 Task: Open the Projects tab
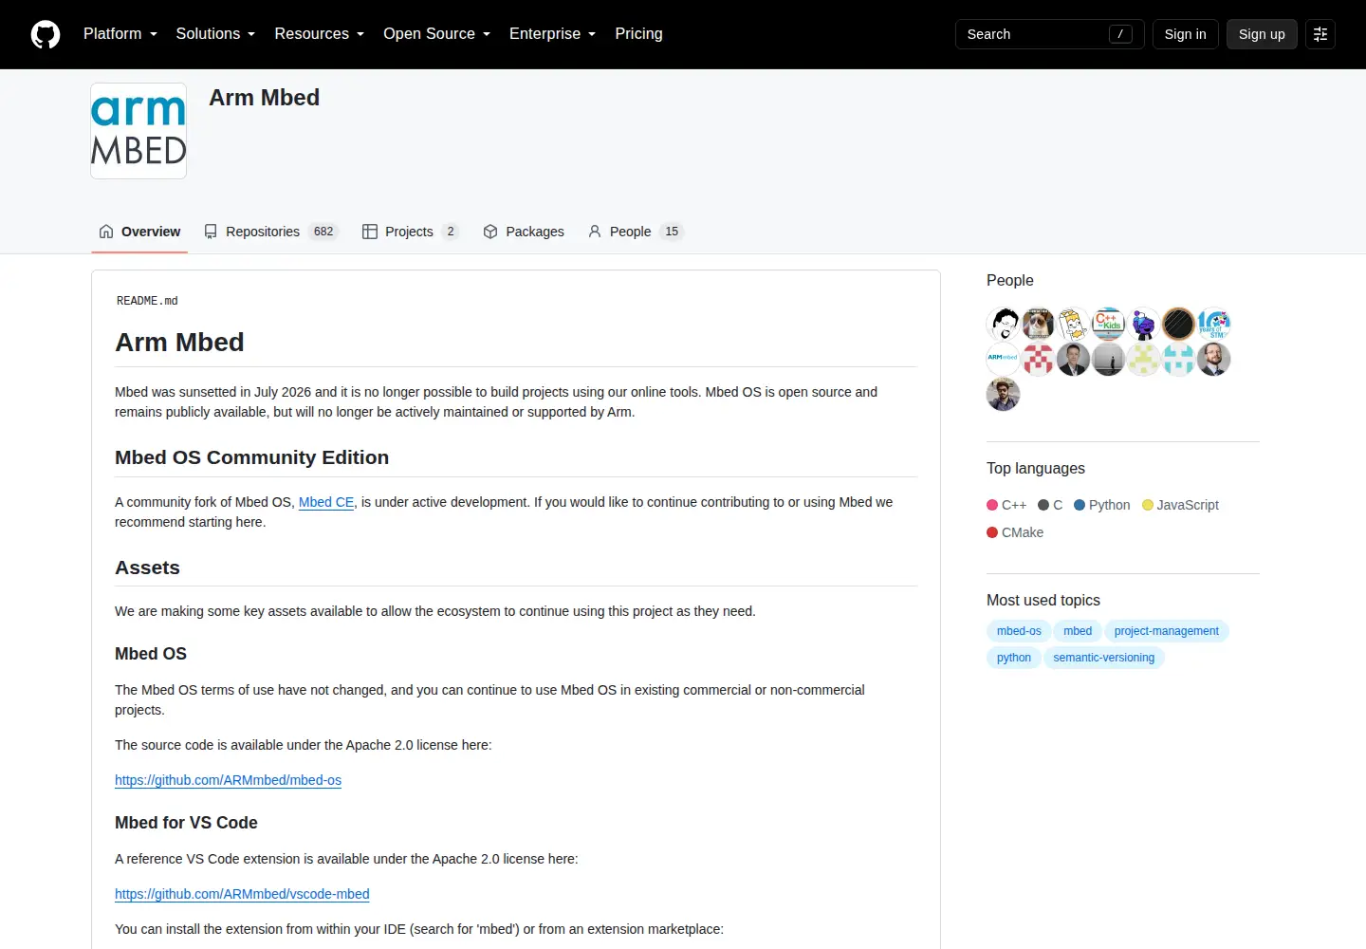tap(411, 232)
